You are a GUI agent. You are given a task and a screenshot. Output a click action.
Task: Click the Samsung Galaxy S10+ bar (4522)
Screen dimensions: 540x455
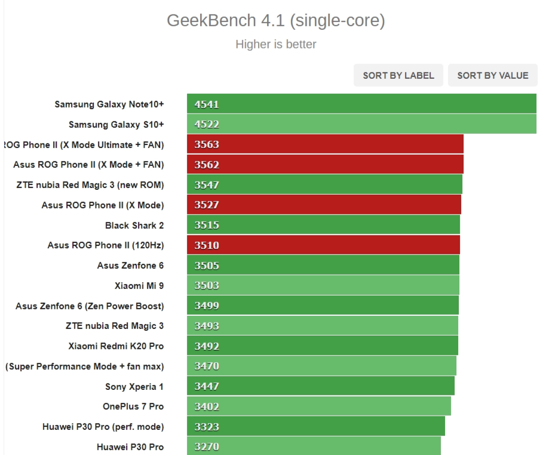point(361,124)
